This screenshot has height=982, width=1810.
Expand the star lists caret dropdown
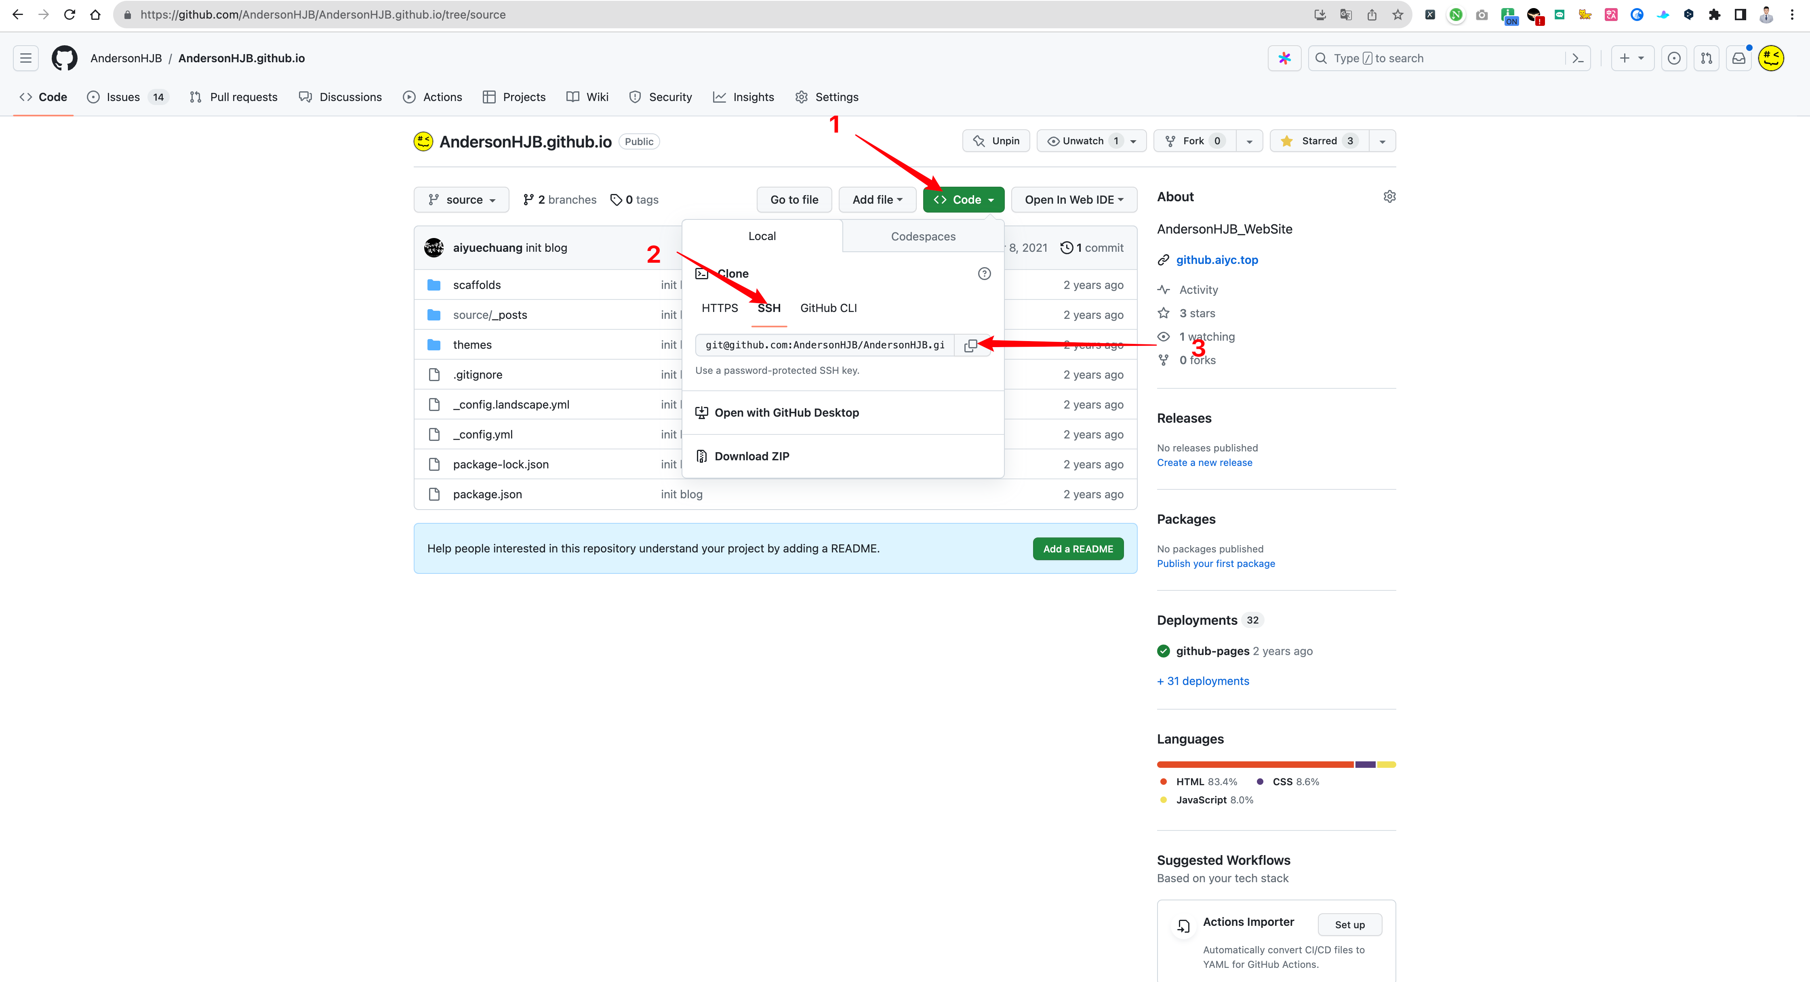click(1382, 141)
